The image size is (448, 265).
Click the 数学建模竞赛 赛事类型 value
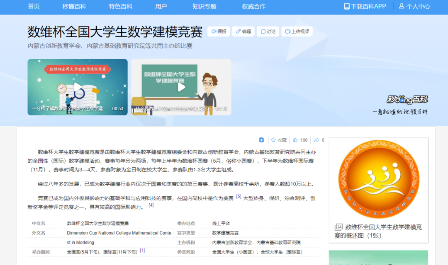[x=225, y=233]
